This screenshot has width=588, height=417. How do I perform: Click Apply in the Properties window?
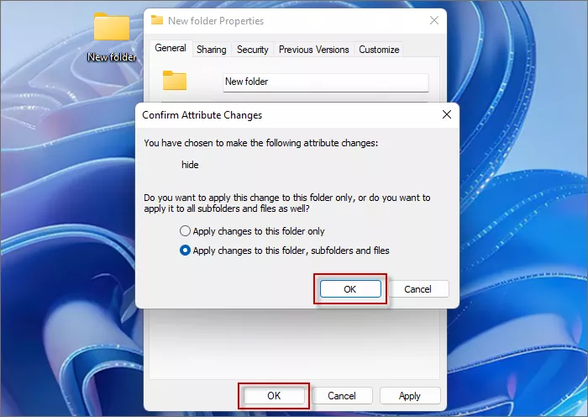(x=410, y=396)
